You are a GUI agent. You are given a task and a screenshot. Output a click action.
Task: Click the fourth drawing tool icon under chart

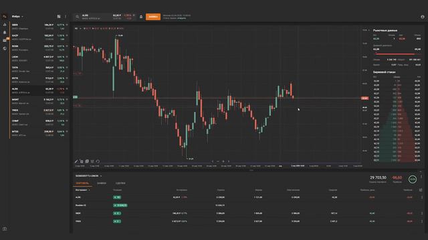92,161
